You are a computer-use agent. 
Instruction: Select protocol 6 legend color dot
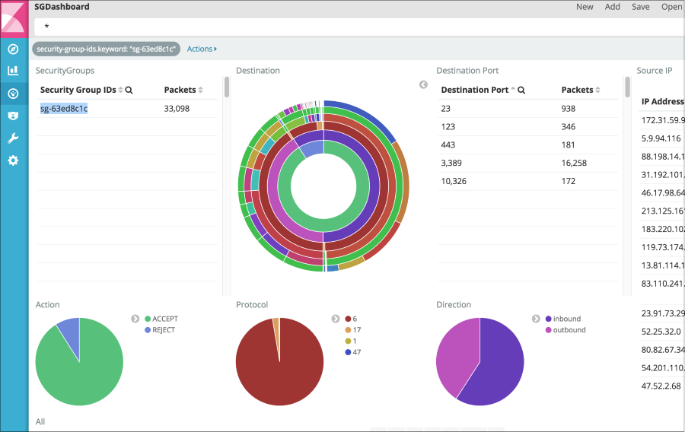348,319
